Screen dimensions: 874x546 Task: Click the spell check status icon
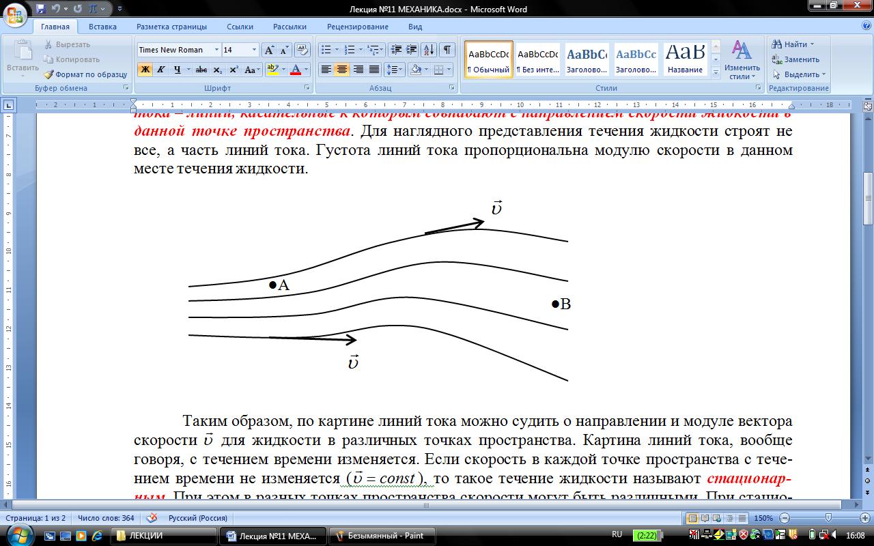pos(152,517)
